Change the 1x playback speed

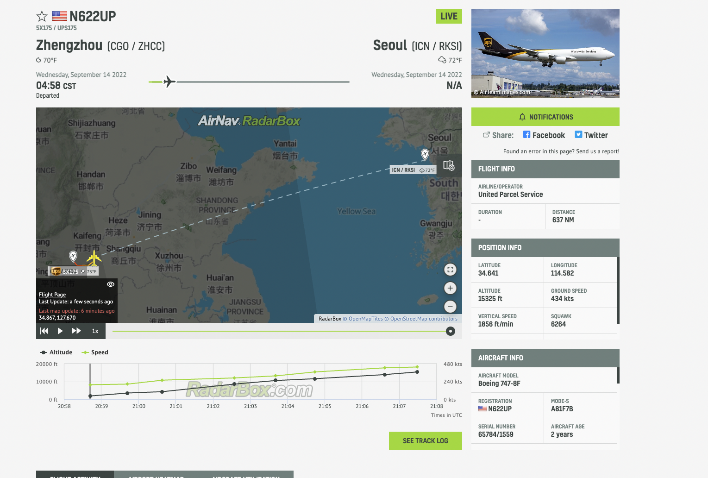[x=95, y=331]
